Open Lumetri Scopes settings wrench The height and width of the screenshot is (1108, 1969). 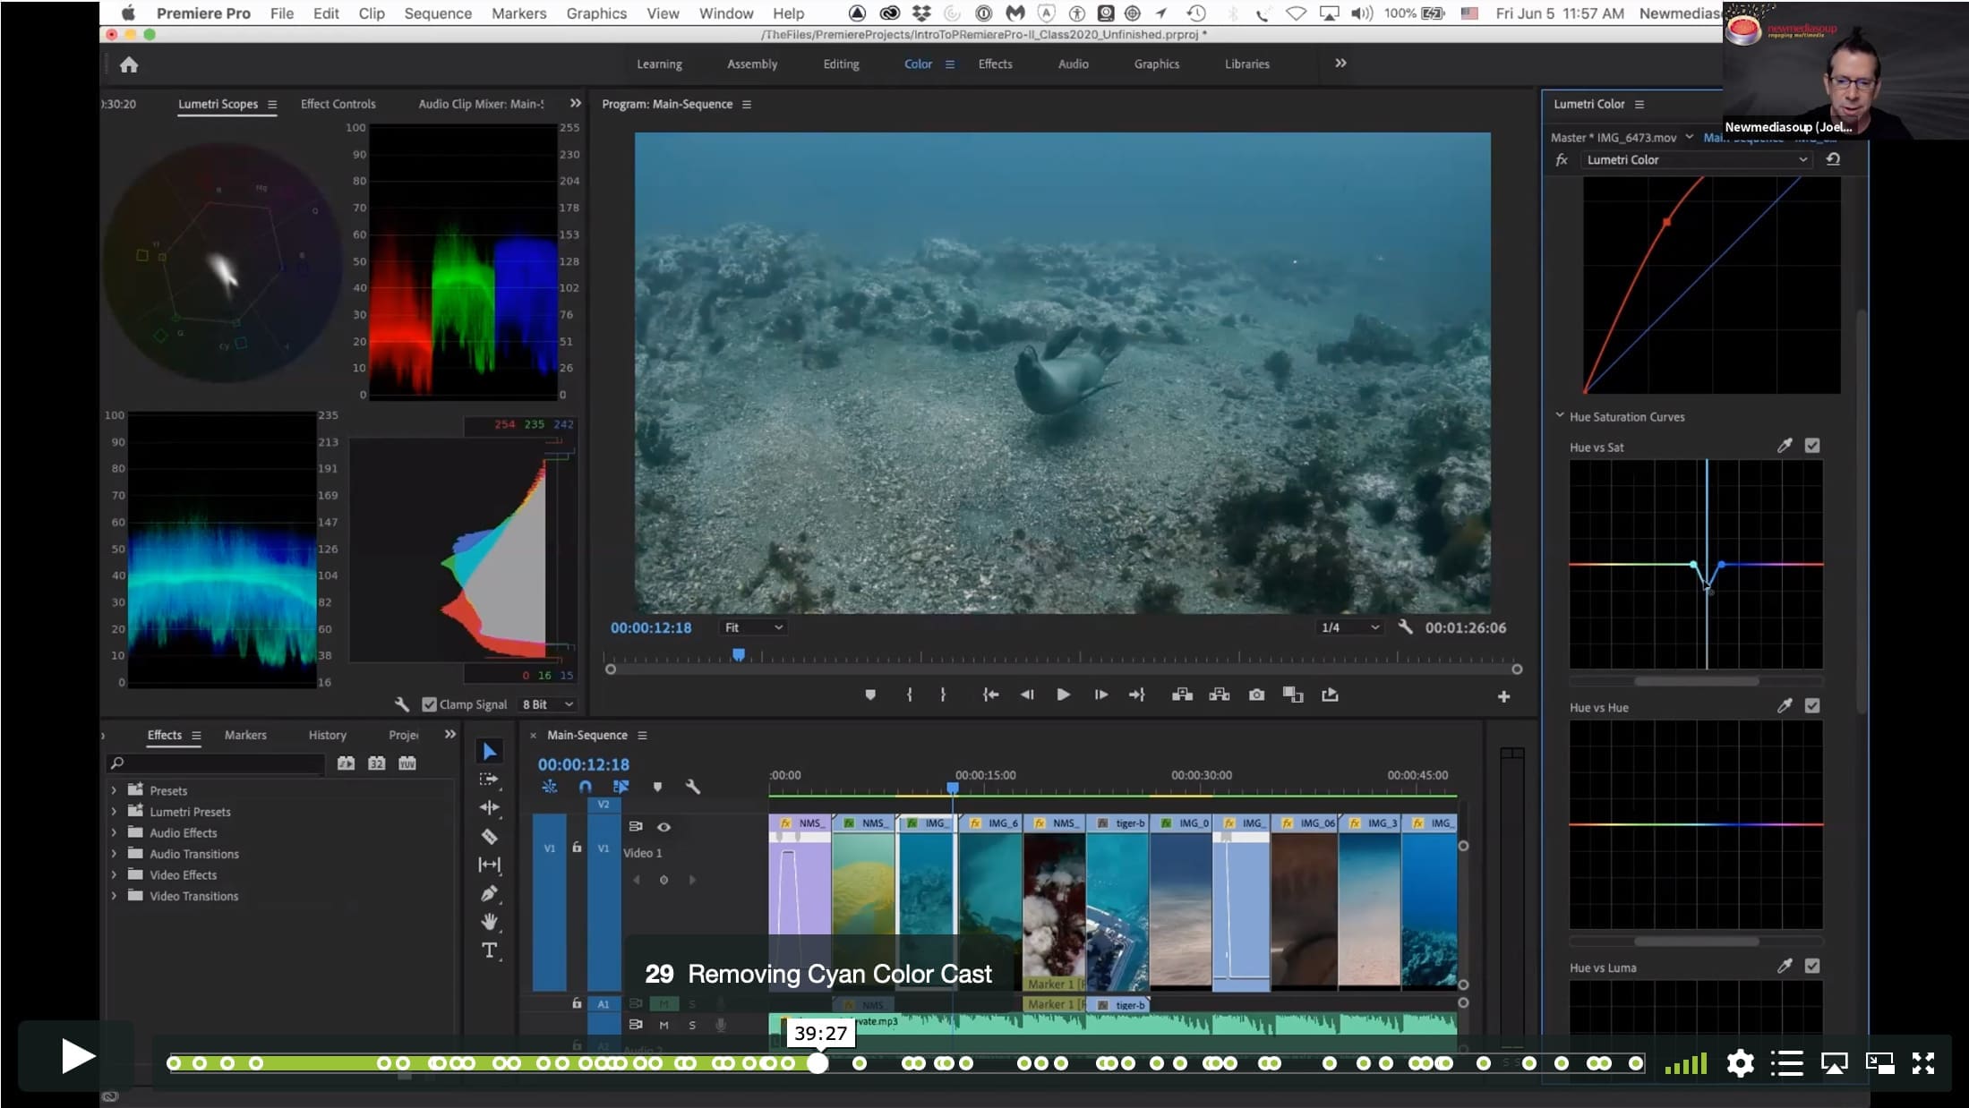tap(402, 704)
